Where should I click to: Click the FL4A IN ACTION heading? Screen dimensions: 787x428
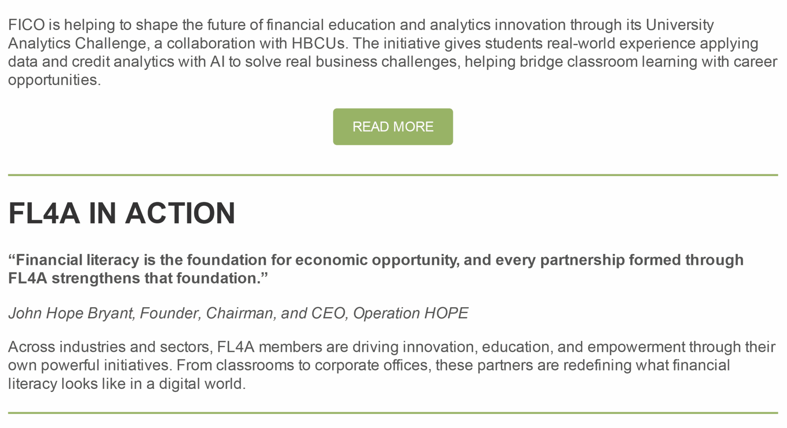point(122,213)
